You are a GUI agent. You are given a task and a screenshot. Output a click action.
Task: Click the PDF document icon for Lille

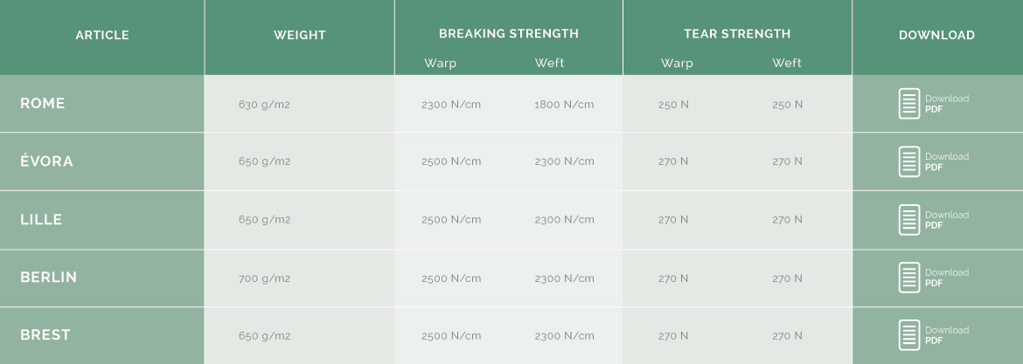click(x=908, y=219)
